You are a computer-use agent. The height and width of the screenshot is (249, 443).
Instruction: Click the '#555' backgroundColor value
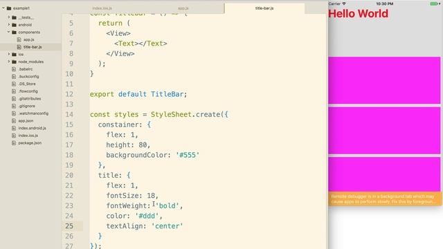click(x=188, y=155)
